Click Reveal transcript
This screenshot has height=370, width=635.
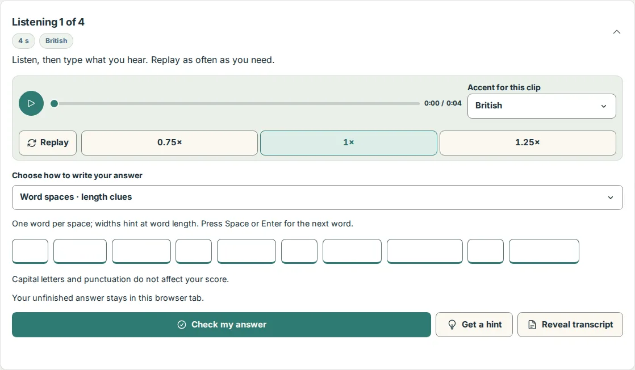(570, 325)
